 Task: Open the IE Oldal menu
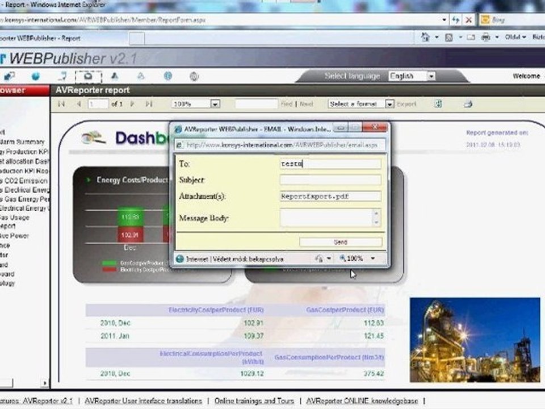515,37
